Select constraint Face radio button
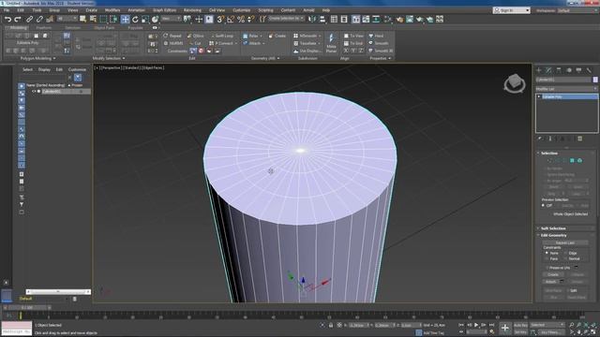This screenshot has height=337, width=600. click(547, 258)
